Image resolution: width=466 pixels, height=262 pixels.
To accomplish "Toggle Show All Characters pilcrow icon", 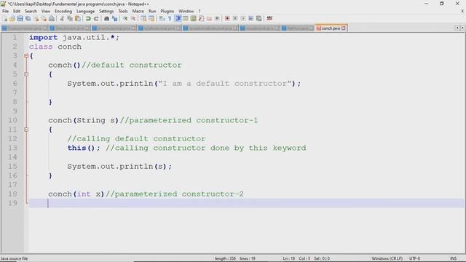I will (x=170, y=18).
